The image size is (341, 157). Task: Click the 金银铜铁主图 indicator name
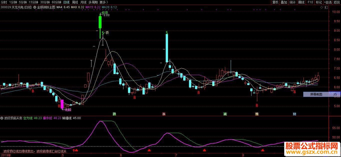(x=46, y=7)
